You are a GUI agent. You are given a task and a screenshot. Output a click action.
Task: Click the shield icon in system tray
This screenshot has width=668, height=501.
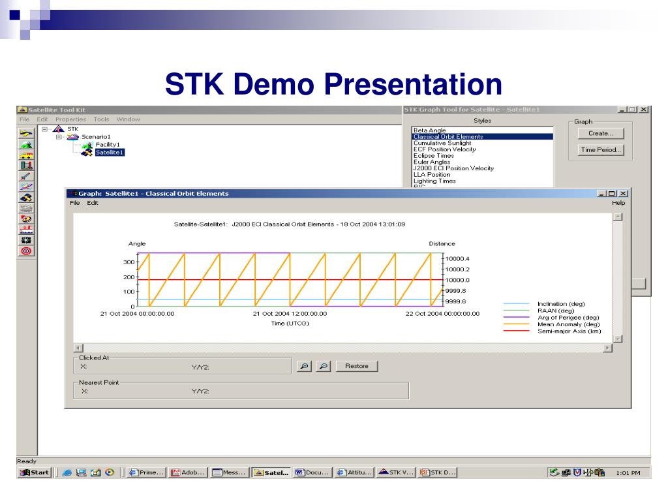[577, 472]
